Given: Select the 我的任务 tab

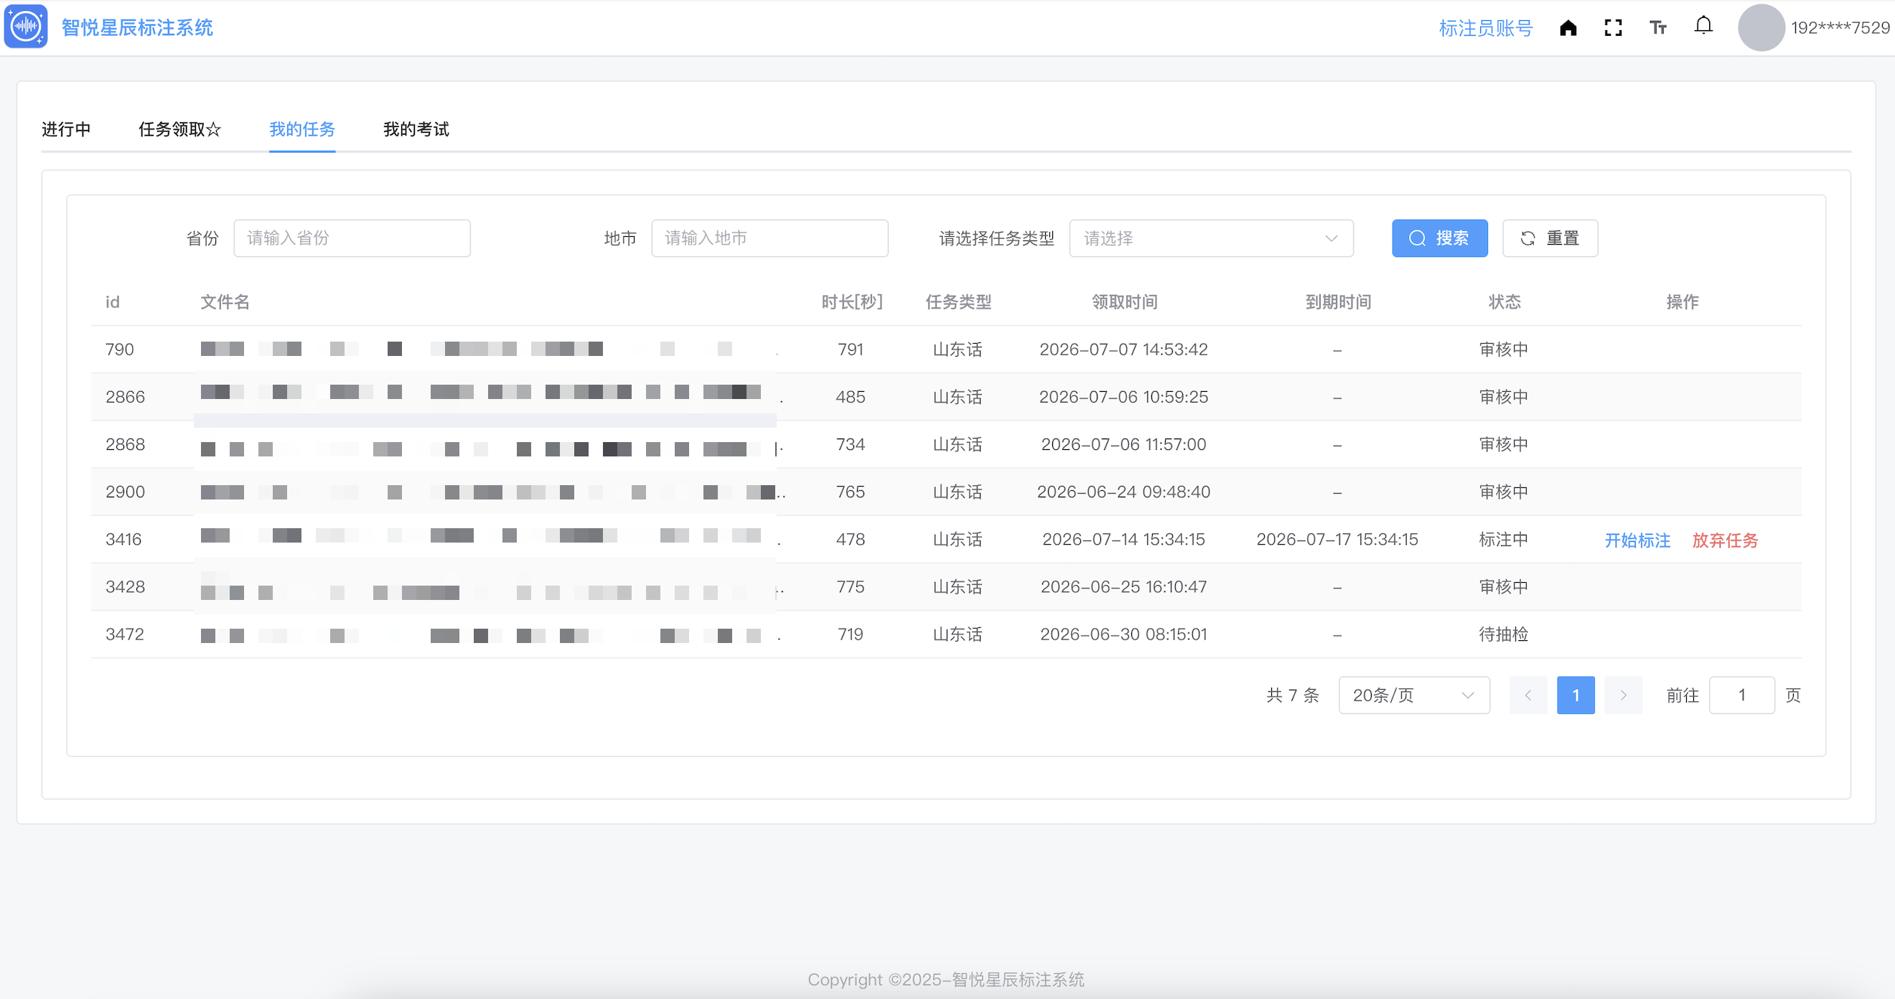Looking at the screenshot, I should pyautogui.click(x=302, y=129).
